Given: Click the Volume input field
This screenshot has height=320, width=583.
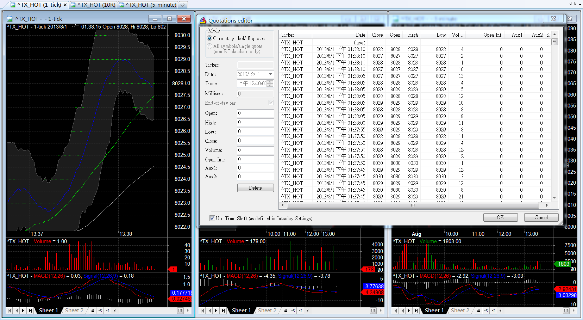Looking at the screenshot, I should [255, 150].
